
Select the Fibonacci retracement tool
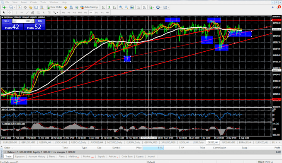(38, 12)
